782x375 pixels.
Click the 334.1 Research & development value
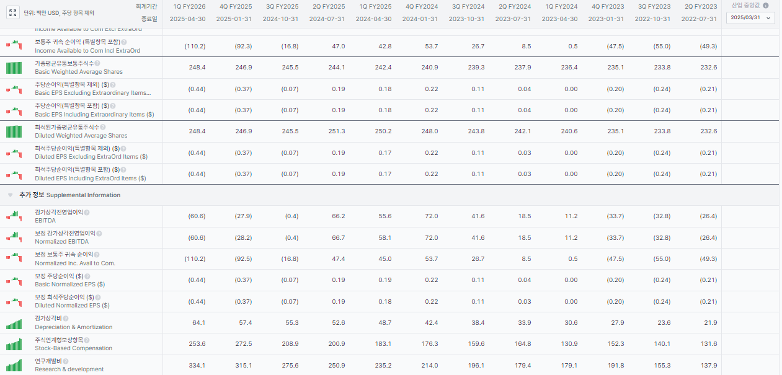[197, 365]
